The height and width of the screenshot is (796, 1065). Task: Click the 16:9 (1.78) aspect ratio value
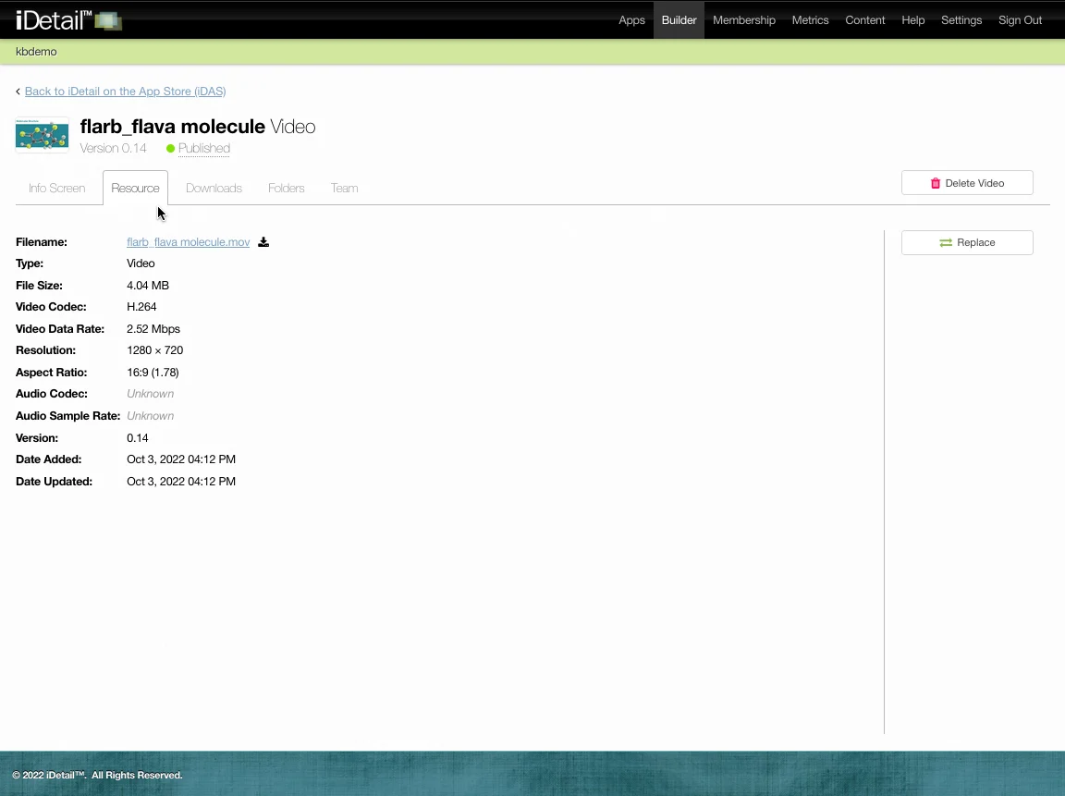tap(153, 373)
